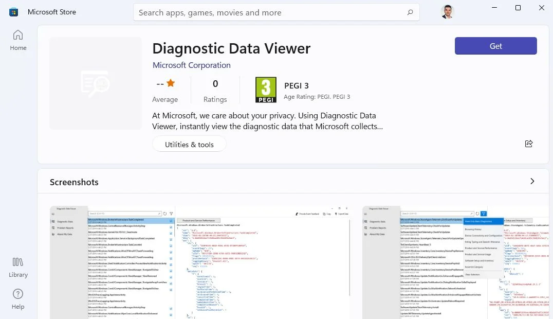Click the search magnifier icon
This screenshot has width=553, height=319.
(410, 12)
